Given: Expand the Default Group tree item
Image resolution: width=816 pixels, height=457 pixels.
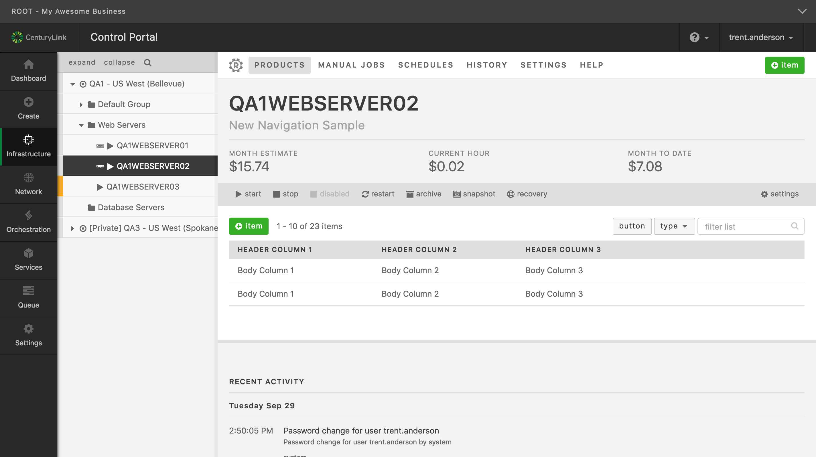Looking at the screenshot, I should [80, 104].
